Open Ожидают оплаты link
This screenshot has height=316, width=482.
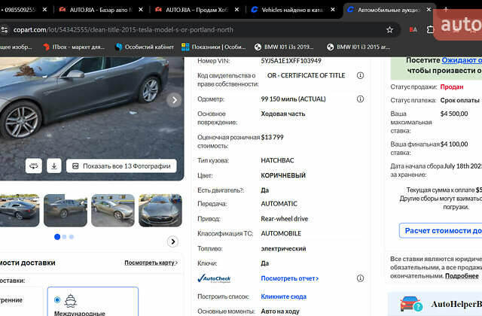(462, 60)
